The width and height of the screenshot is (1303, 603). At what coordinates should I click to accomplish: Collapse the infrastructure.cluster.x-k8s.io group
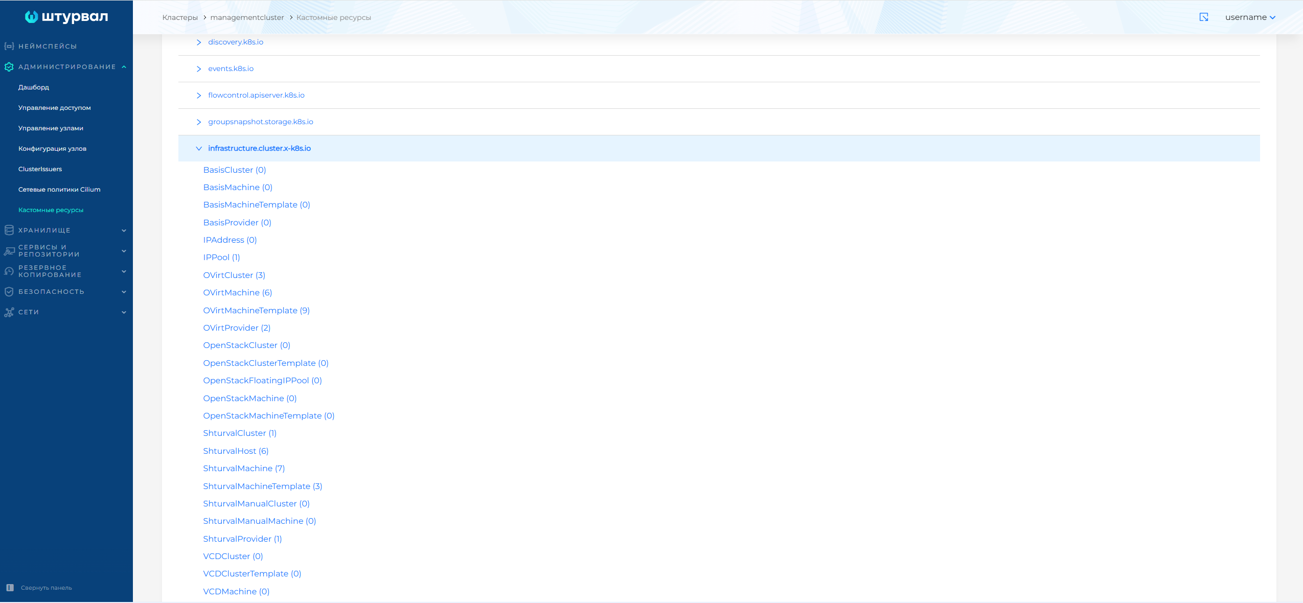coord(199,149)
